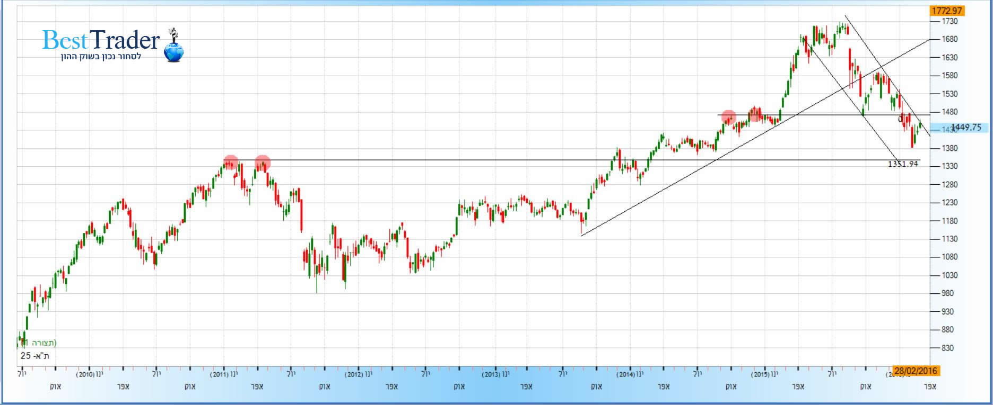993x405 pixels.
Task: Select the 1351.94 support level label
Action: pos(902,164)
